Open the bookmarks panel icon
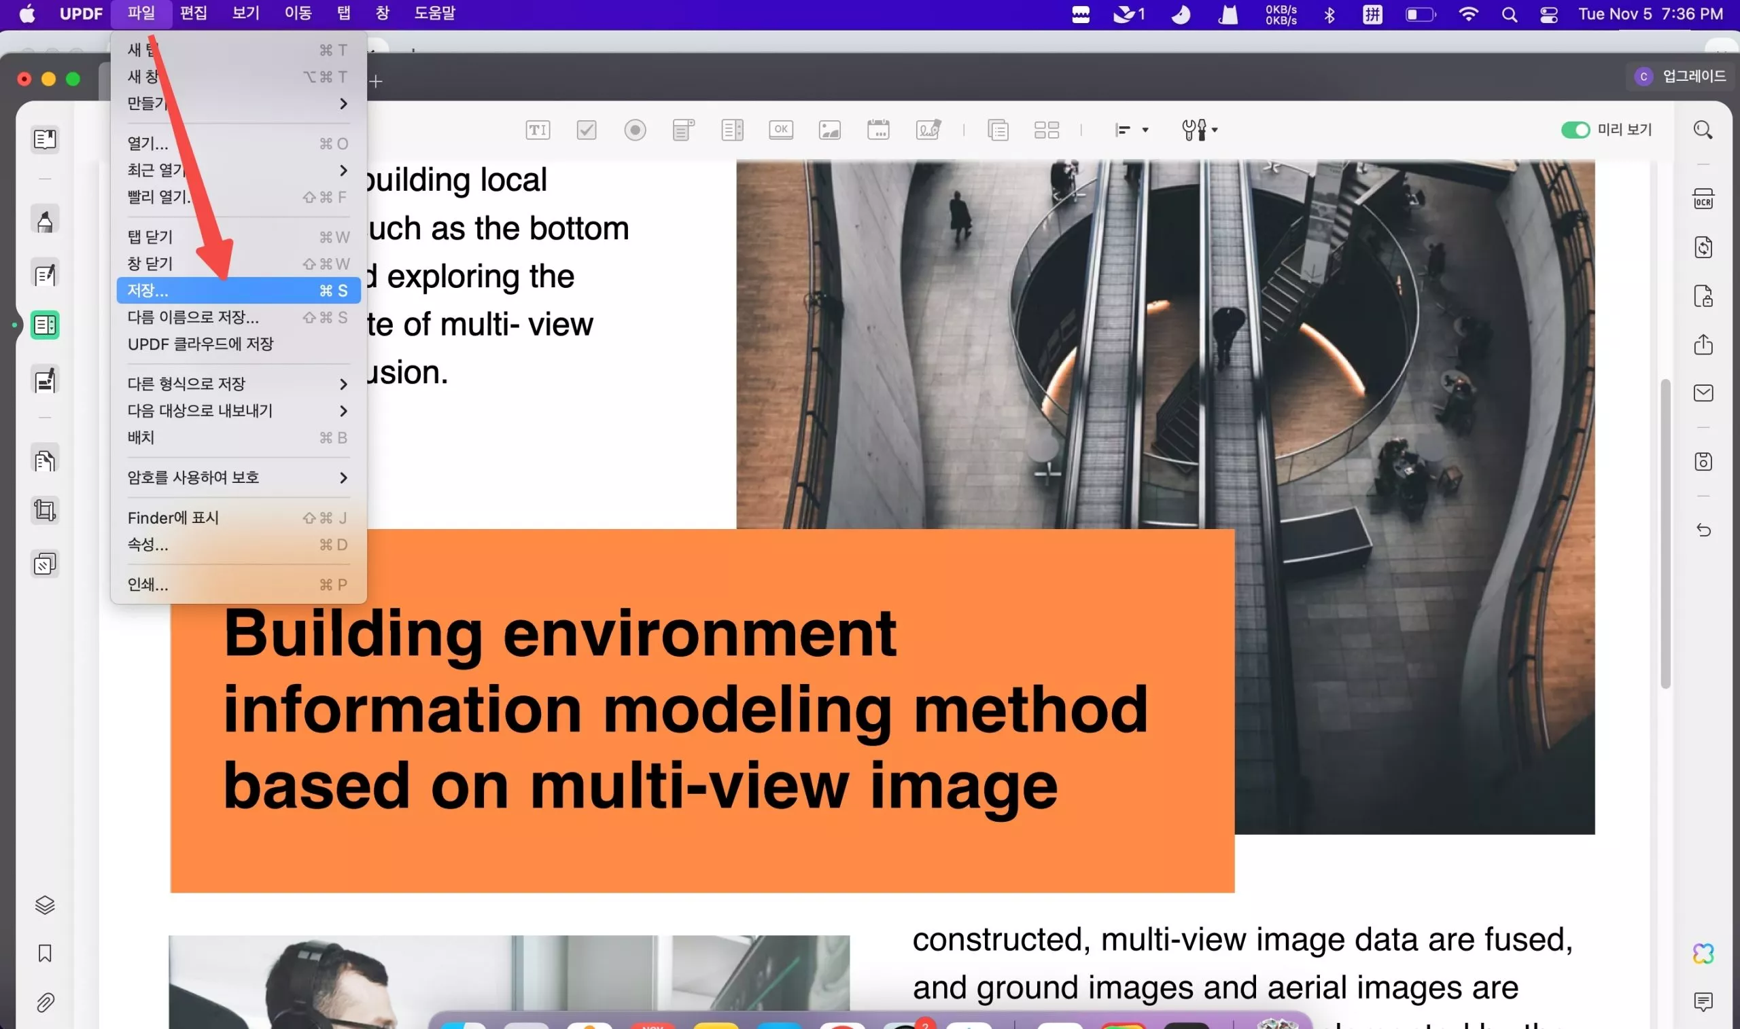 (x=45, y=954)
